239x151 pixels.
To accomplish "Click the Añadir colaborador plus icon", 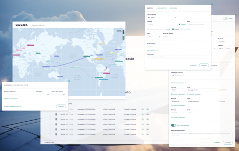I will point(172,118).
